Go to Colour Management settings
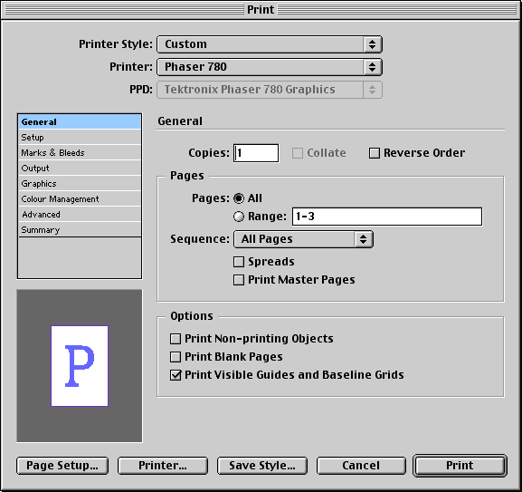522x492 pixels. tap(80, 199)
